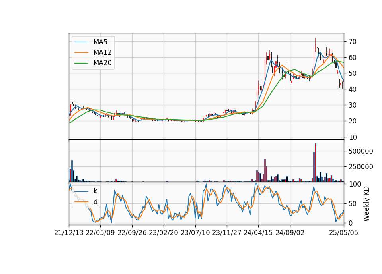Click the price axis value 40
Viewport: 382px width, 274px height.
pyautogui.click(x=353, y=89)
